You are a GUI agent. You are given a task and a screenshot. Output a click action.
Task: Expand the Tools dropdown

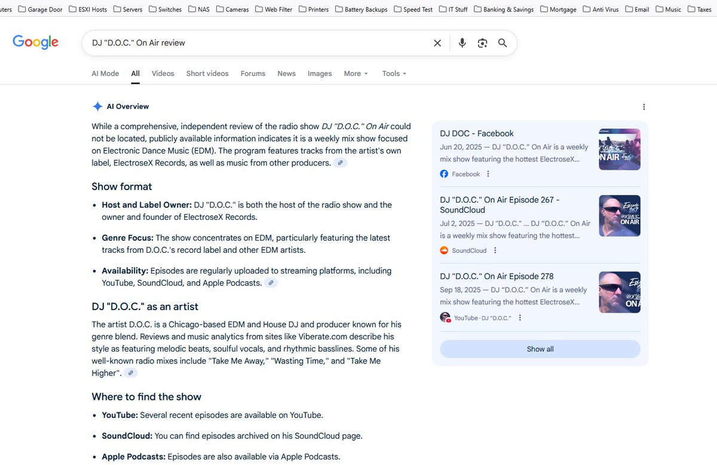pyautogui.click(x=394, y=74)
